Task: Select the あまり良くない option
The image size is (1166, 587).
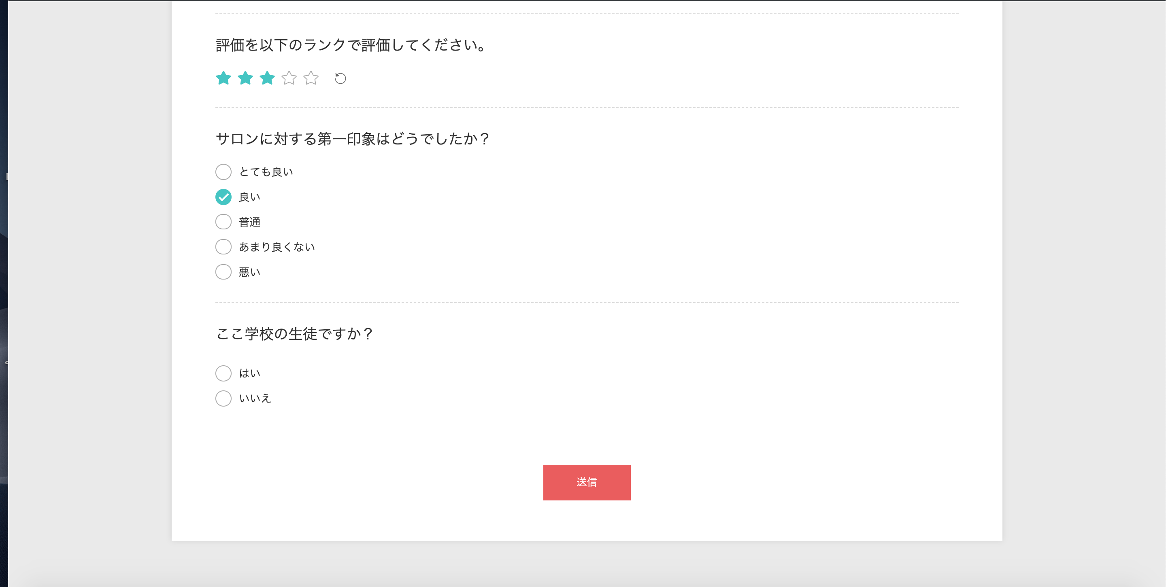Action: [223, 247]
